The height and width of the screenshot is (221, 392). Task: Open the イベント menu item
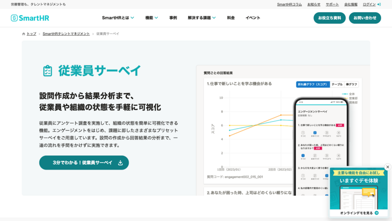(253, 18)
